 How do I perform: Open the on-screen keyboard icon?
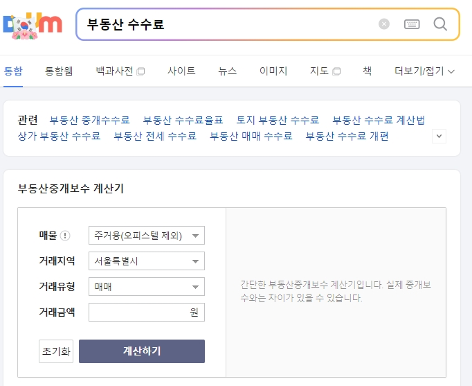tap(412, 24)
